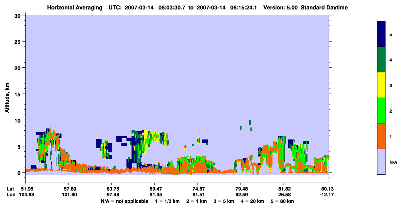The width and height of the screenshot is (410, 210).
Task: Click the dark blue colorbar segment labeled 5
Action: click(381, 34)
